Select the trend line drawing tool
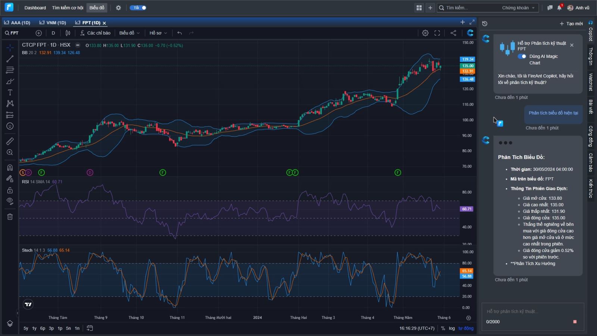The width and height of the screenshot is (597, 336). click(10, 59)
